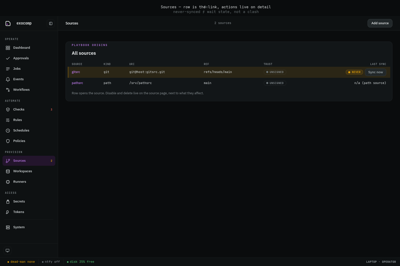The width and height of the screenshot is (400, 266).
Task: Open the pathsrc source link
Action: [77, 83]
